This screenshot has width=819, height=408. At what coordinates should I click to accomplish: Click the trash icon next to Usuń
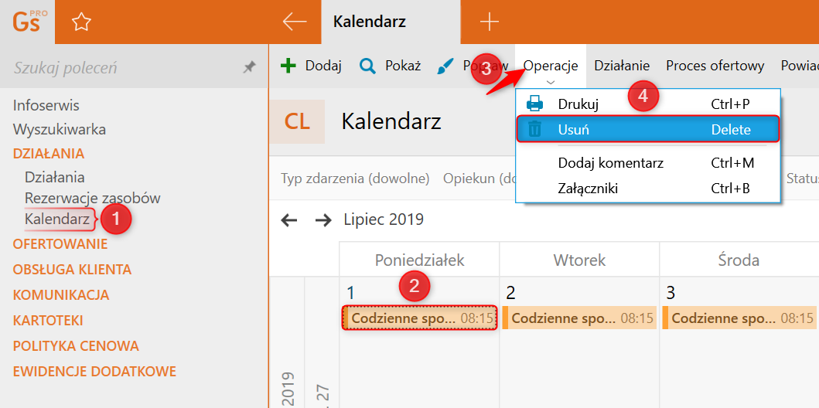pyautogui.click(x=534, y=129)
